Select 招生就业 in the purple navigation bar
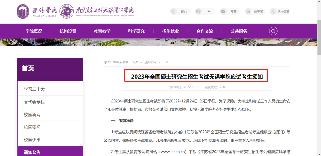Image resolution: width=321 pixels, height=156 pixels. click(170, 31)
